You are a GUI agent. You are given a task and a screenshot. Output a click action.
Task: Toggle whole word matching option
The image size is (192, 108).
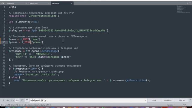[13, 100]
